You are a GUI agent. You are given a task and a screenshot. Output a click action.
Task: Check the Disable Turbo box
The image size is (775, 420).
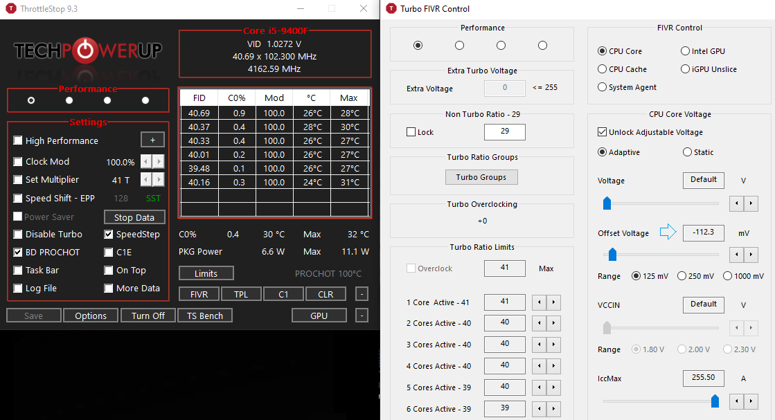tap(18, 234)
